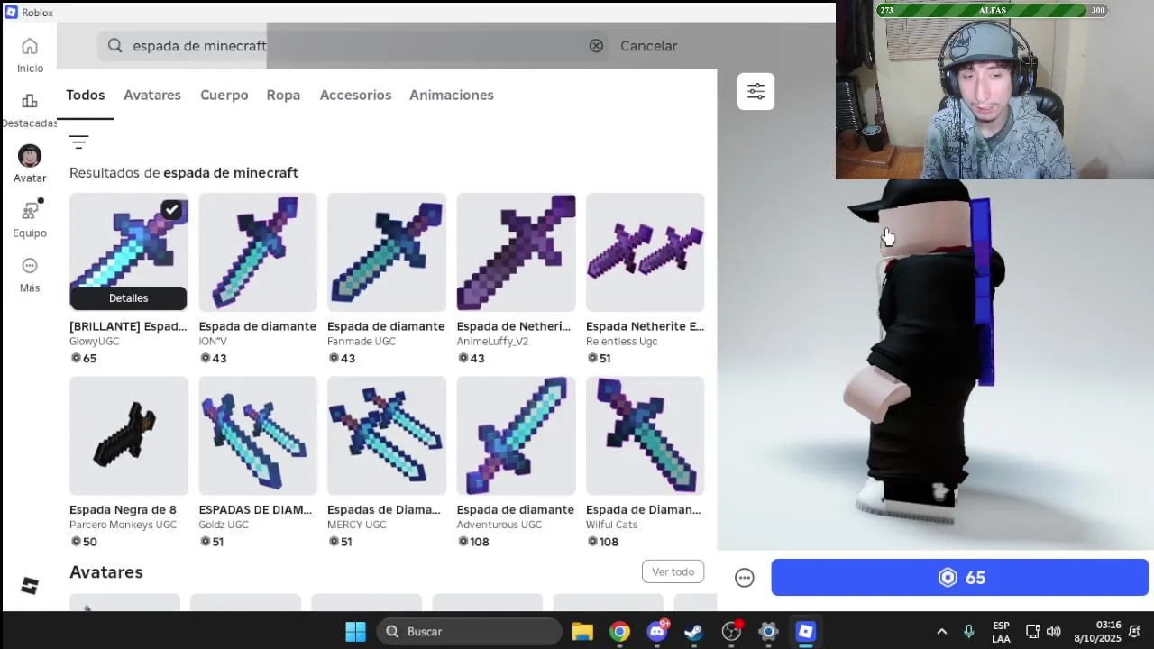Open the network display tray icon

(1032, 632)
